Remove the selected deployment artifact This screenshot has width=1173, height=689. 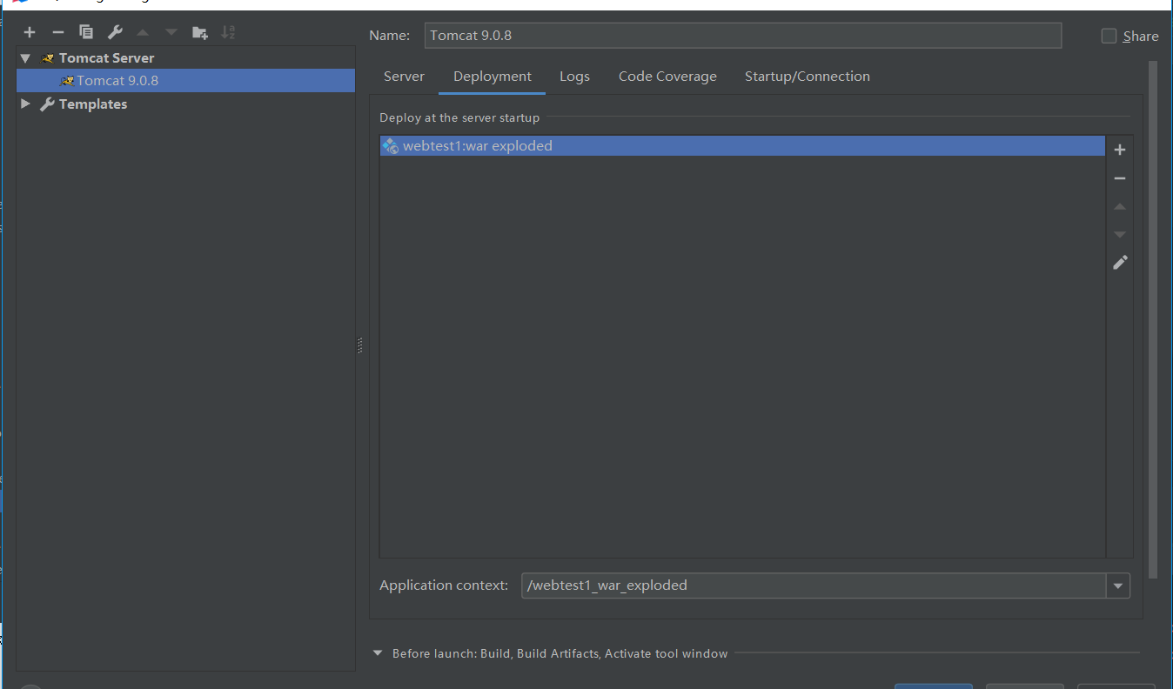click(x=1120, y=178)
